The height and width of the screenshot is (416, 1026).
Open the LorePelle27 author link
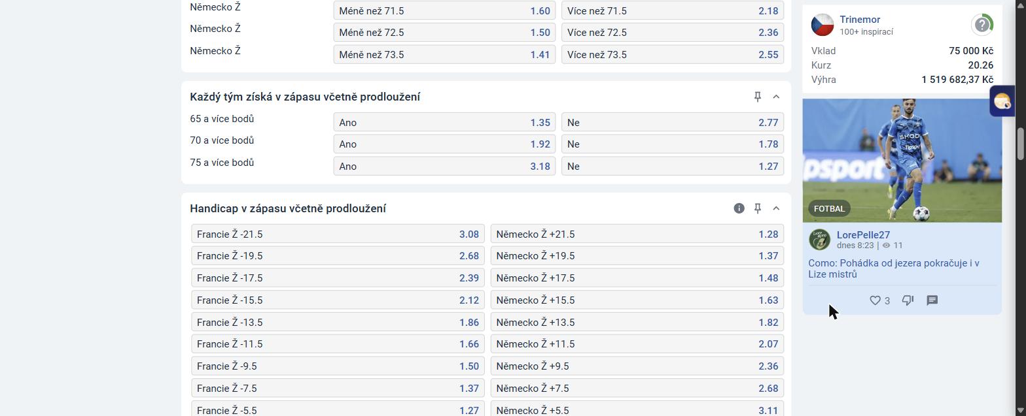pos(863,235)
